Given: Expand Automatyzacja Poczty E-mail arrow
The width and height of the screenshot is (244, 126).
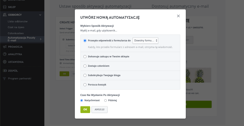Looking at the screenshot, I should point(40,39).
